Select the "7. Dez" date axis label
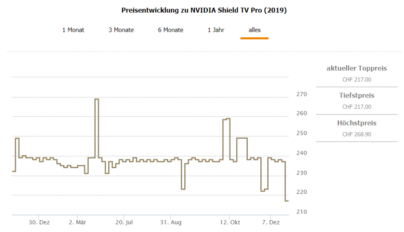 click(271, 223)
